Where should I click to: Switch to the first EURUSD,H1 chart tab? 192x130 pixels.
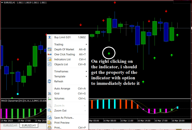pos(10,125)
